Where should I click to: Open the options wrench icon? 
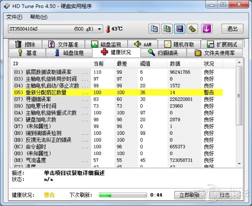pyautogui.click(x=192, y=29)
